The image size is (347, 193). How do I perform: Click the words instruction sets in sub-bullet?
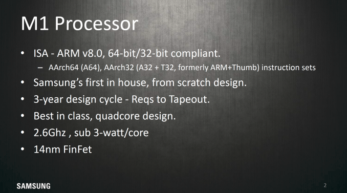point(289,67)
